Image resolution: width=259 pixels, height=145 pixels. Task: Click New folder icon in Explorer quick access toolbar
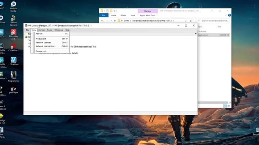tap(111, 11)
